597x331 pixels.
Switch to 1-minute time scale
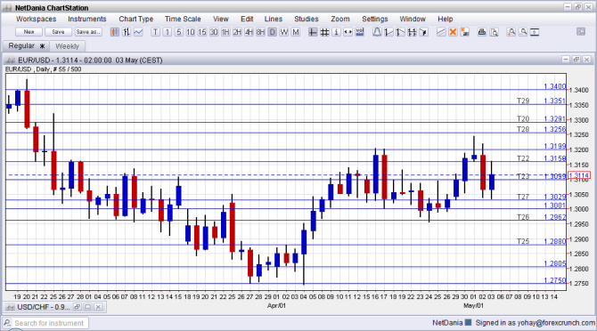coord(168,32)
